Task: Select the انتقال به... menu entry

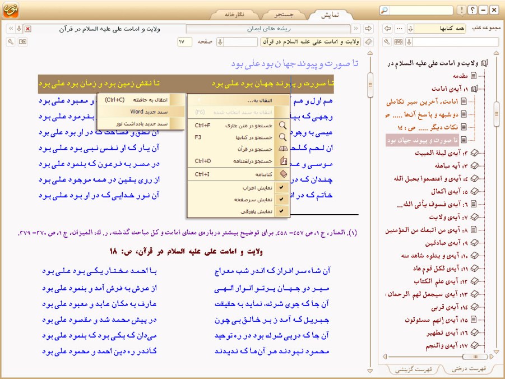Action: [x=238, y=100]
